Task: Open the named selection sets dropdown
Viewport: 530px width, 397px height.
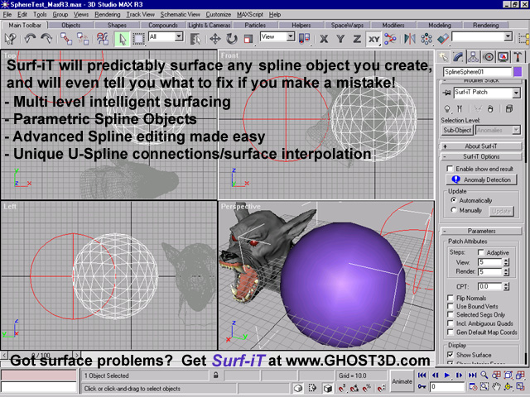Action: coord(508,36)
